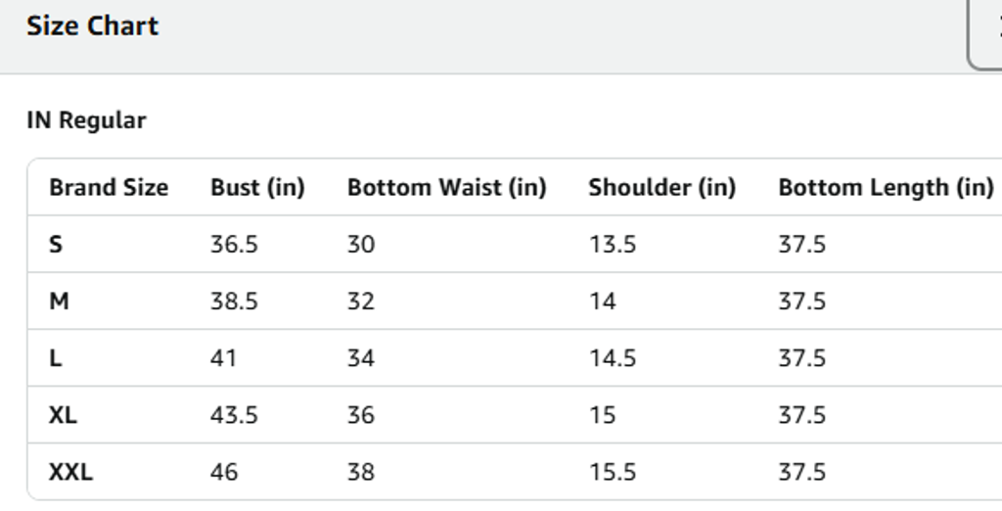The image size is (1002, 511).
Task: Click bust value 36.5 for size S
Action: click(x=234, y=244)
